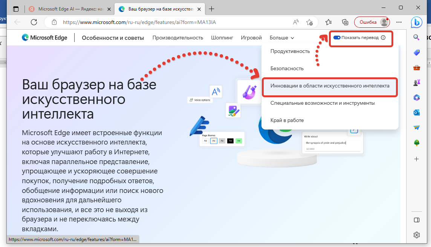
Task: Open the Tools panel in the sidebar
Action: coord(416,68)
